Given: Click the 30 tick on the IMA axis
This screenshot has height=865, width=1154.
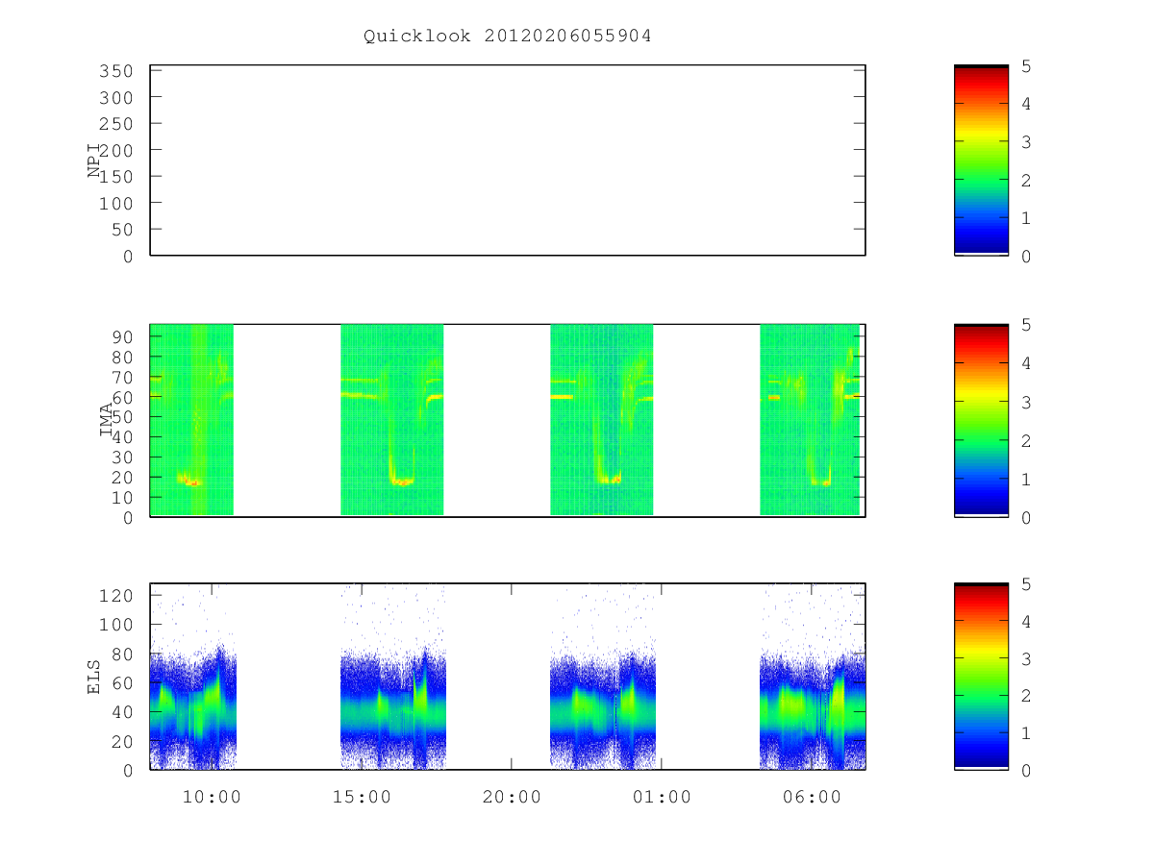Looking at the screenshot, I should pos(123,457).
